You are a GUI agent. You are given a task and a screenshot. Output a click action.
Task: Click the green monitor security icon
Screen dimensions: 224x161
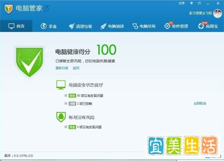point(61,85)
